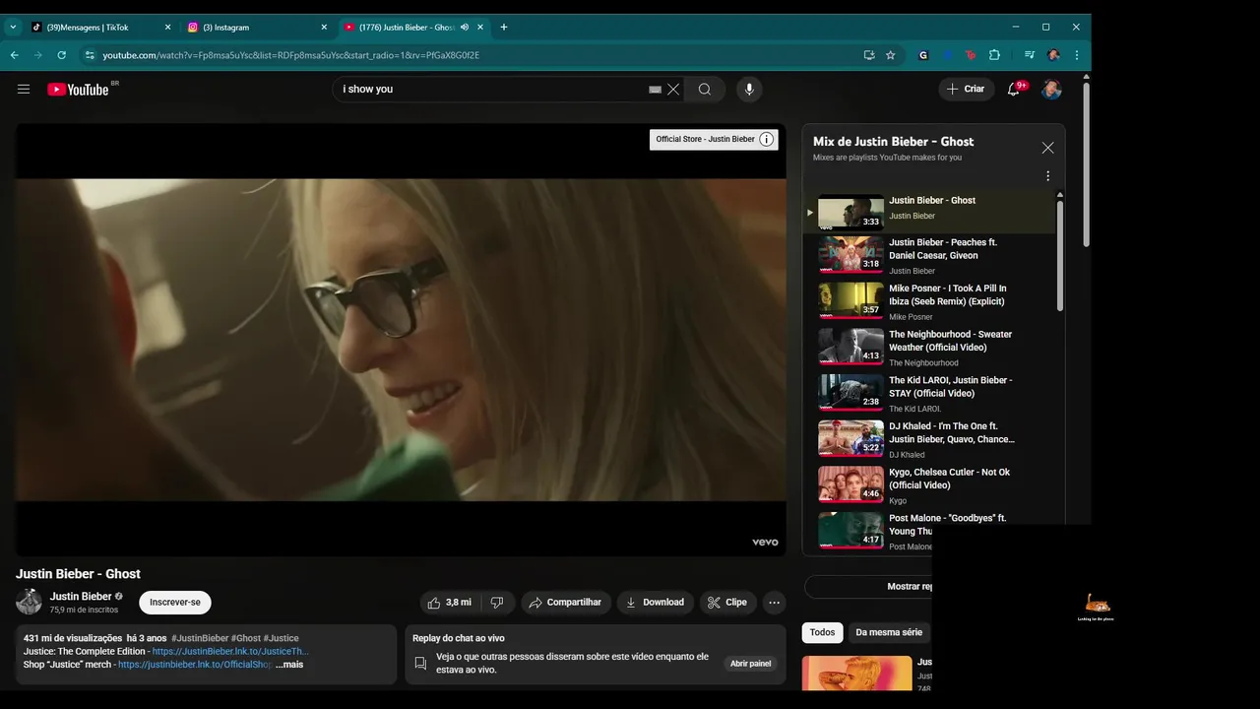The width and height of the screenshot is (1260, 709).
Task: Open the Extensions puzzle menu
Action: pyautogui.click(x=994, y=55)
